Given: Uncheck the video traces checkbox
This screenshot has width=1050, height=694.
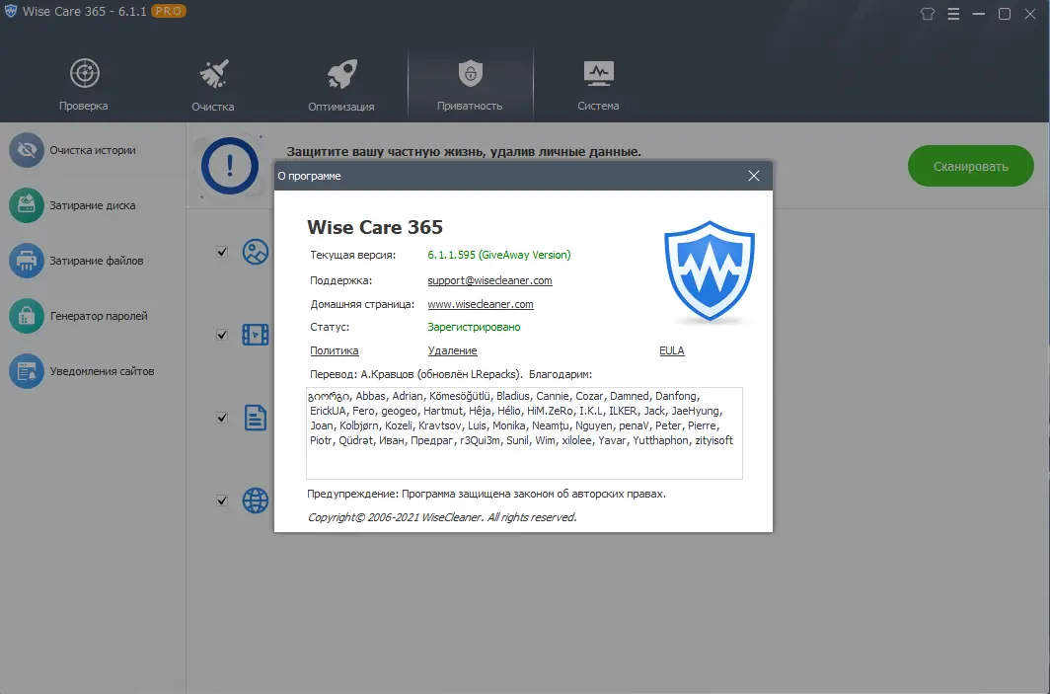Looking at the screenshot, I should click(221, 335).
